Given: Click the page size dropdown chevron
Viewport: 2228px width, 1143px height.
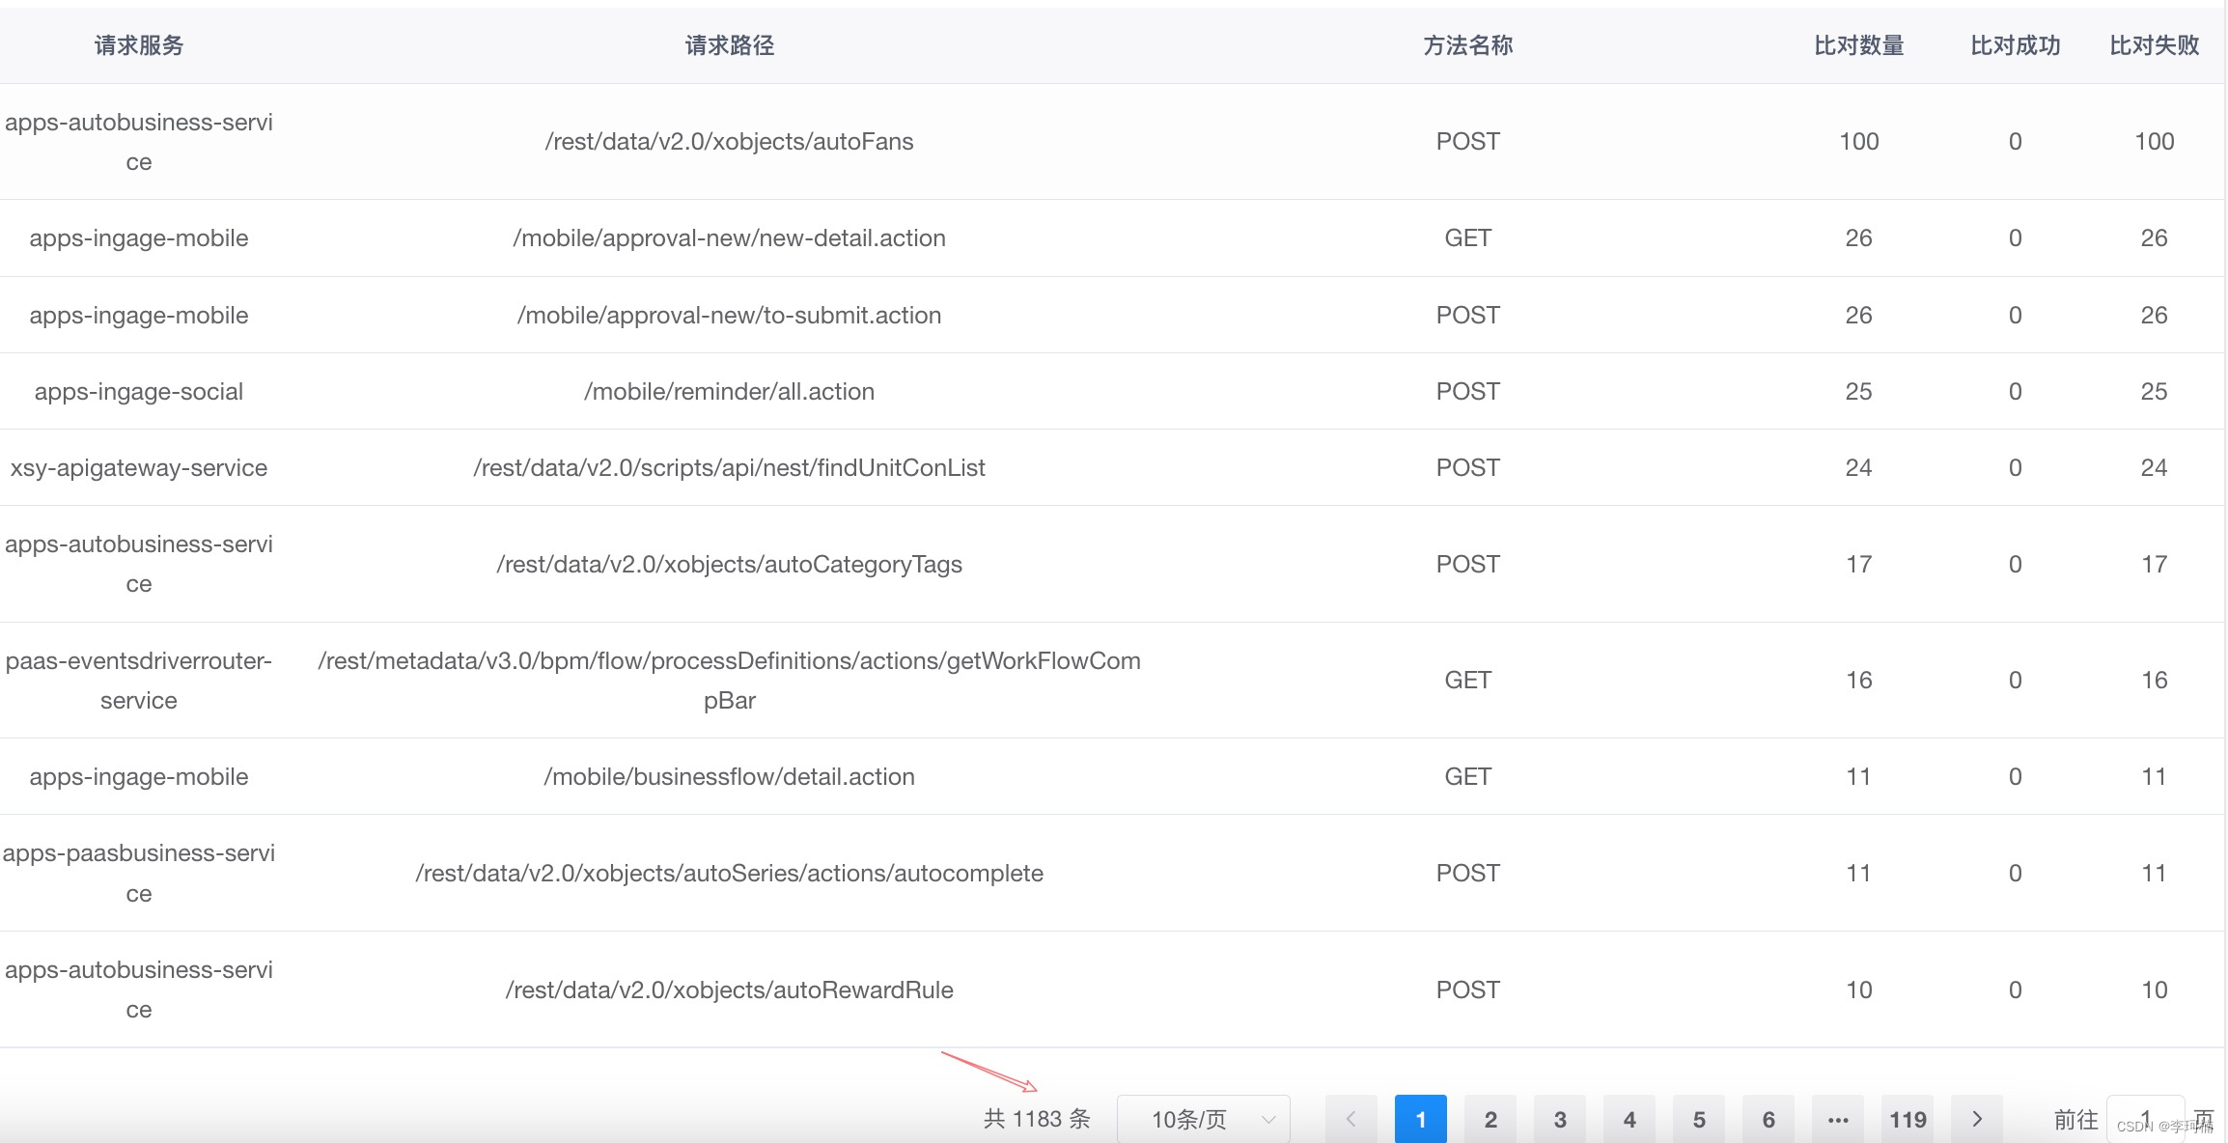Looking at the screenshot, I should click(1268, 1120).
